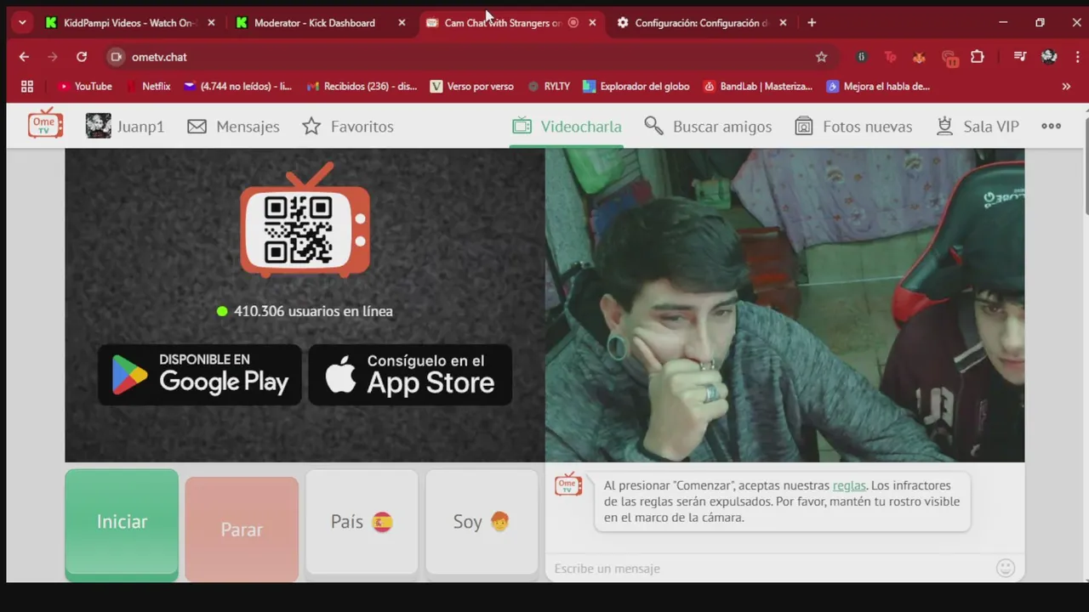Open the Mejora el habla bookmark

click(879, 86)
